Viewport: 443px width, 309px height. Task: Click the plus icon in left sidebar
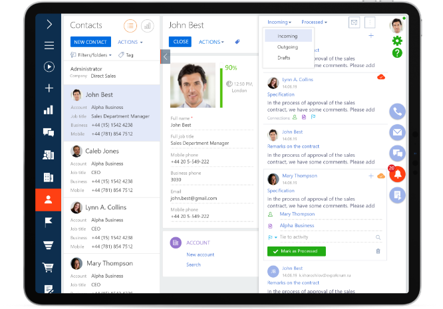49,88
